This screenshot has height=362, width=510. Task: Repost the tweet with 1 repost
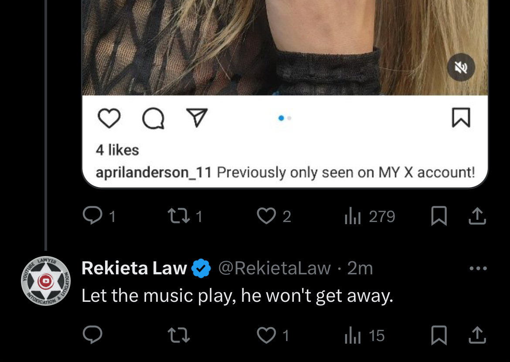click(x=185, y=216)
